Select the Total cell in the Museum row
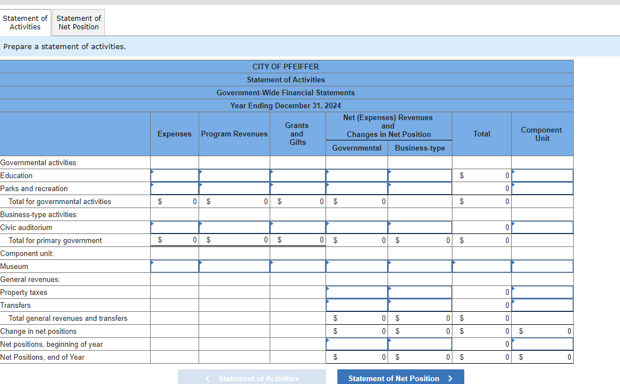This screenshot has height=384, width=620. pyautogui.click(x=482, y=266)
